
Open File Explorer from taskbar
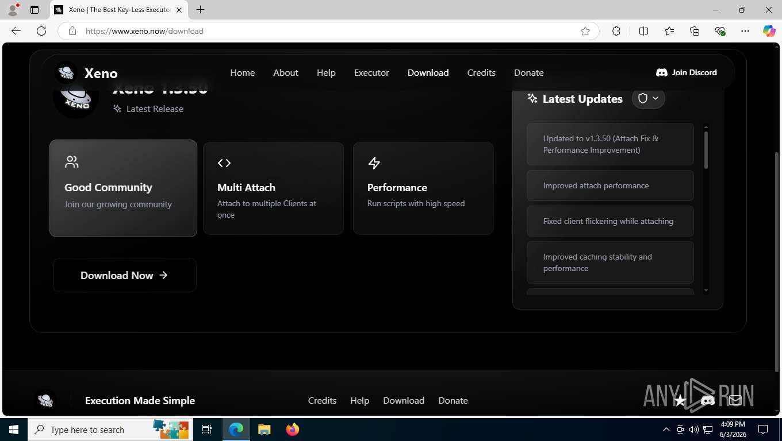(x=264, y=430)
